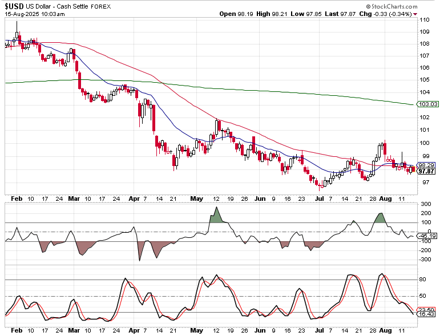
Task: Click the Last 97.87 quote text
Action: click(340, 14)
